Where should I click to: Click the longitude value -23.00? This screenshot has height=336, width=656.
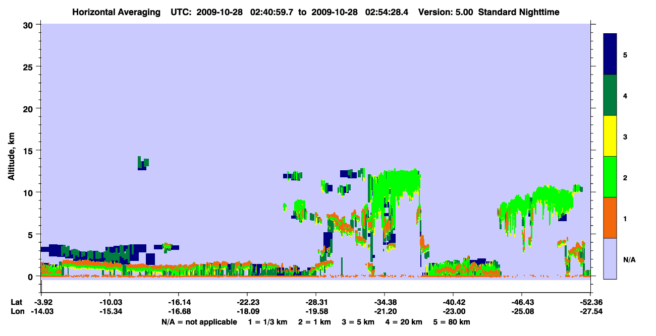point(453,312)
